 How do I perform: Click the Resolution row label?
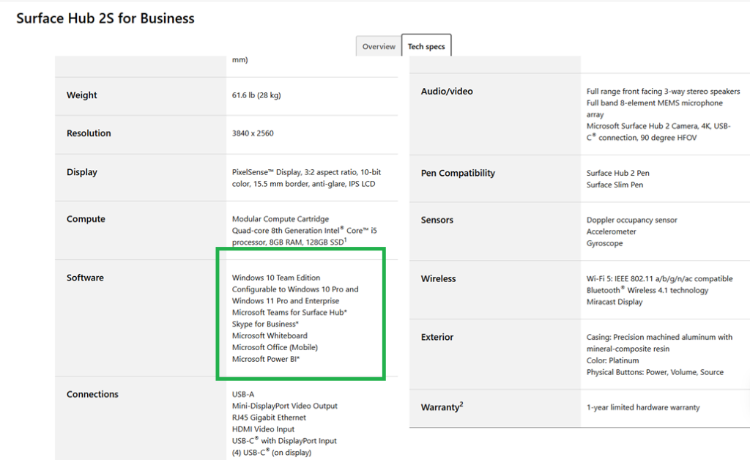(89, 133)
